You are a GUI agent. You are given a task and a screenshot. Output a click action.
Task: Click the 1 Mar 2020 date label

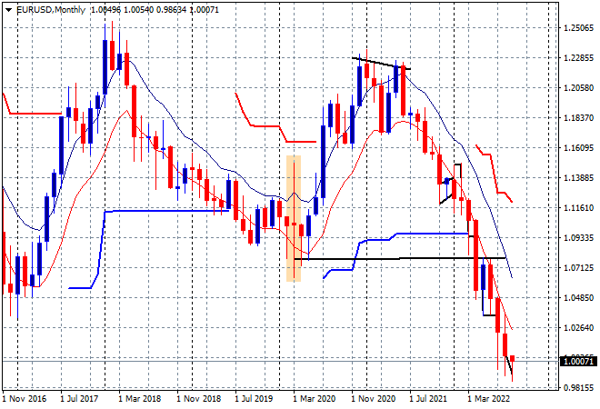[x=315, y=399]
